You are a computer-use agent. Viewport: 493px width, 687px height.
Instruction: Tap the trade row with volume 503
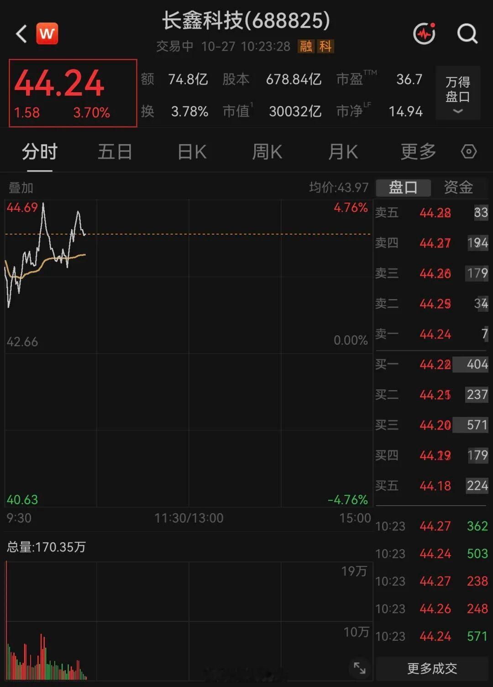(x=432, y=554)
